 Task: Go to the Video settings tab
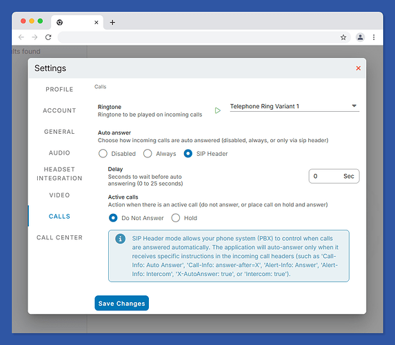coord(59,195)
